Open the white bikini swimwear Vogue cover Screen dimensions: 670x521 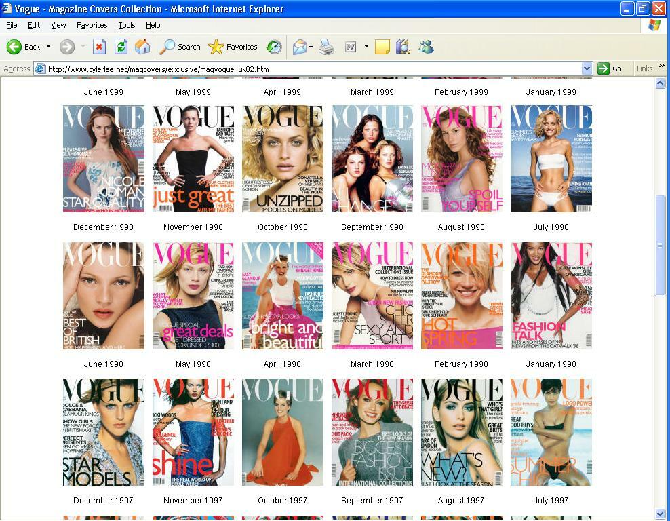(551, 159)
